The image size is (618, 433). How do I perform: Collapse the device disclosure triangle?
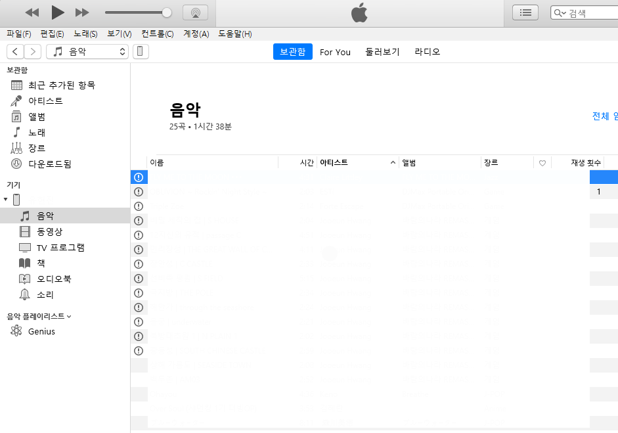click(x=6, y=200)
